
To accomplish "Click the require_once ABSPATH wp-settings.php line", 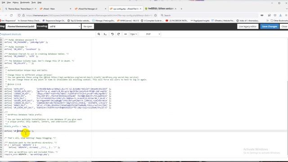I will pyautogui.click(x=27, y=154).
